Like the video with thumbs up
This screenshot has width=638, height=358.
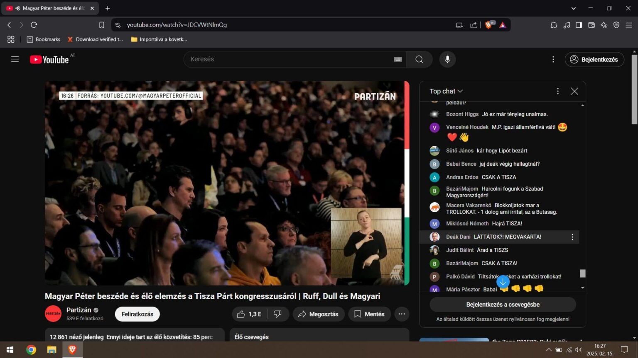click(x=249, y=314)
